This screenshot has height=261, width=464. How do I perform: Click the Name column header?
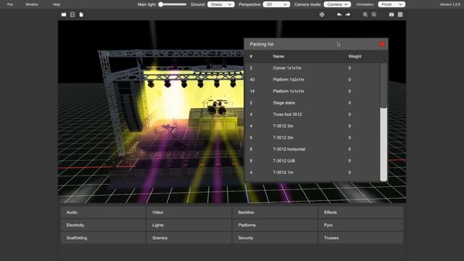[x=278, y=57]
